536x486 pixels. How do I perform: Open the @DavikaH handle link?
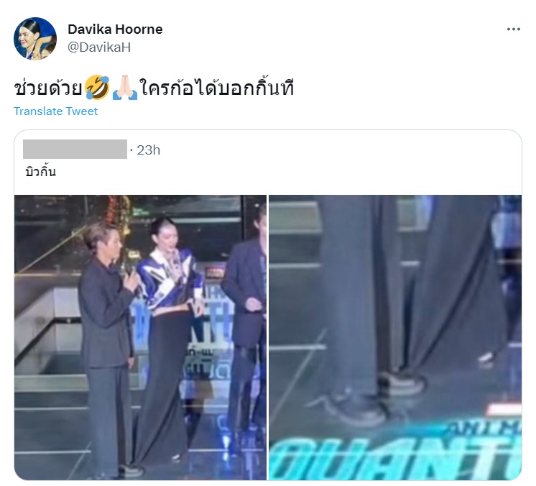click(99, 47)
